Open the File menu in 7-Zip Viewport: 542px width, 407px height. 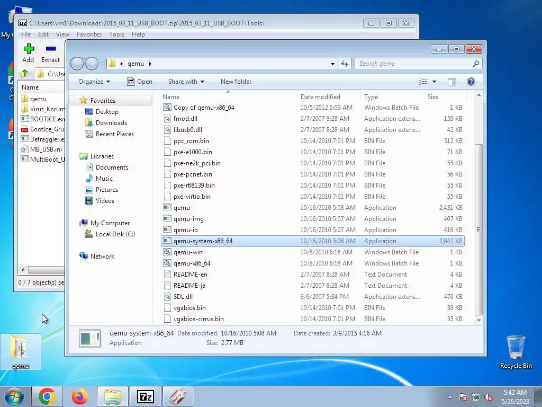25,34
